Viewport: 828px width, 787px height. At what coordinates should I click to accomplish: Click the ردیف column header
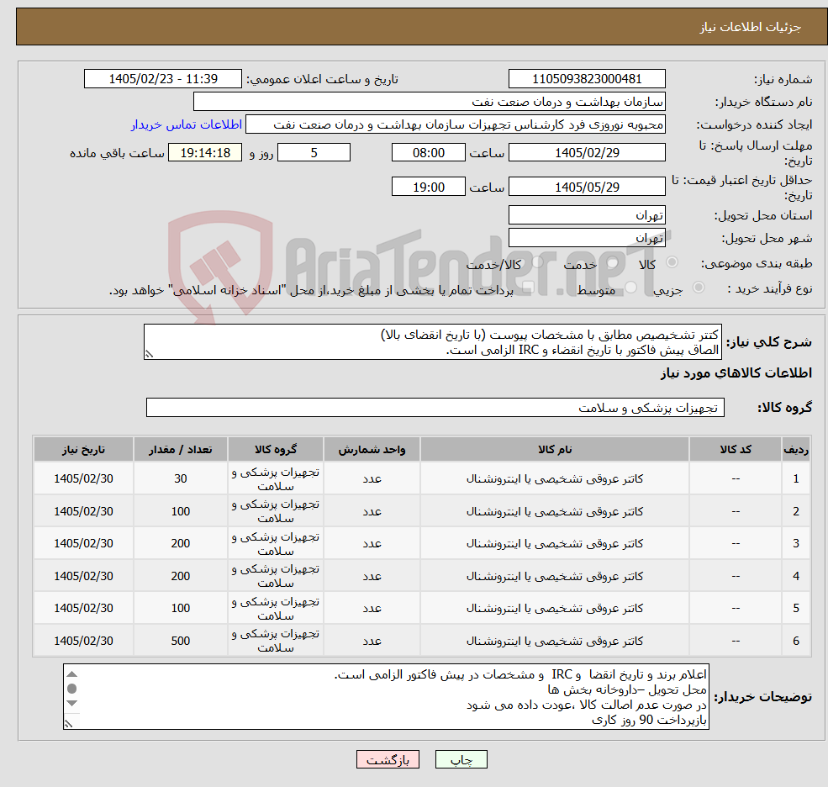click(796, 450)
